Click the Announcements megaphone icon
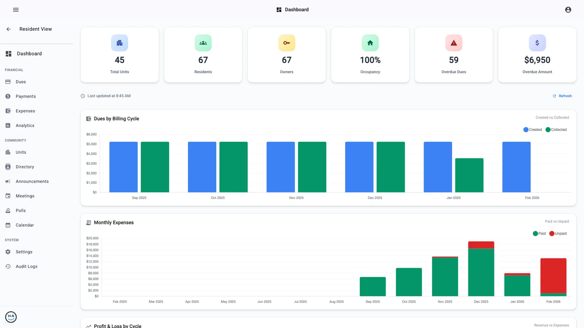Viewport: 584px width, 328px height. (x=8, y=181)
